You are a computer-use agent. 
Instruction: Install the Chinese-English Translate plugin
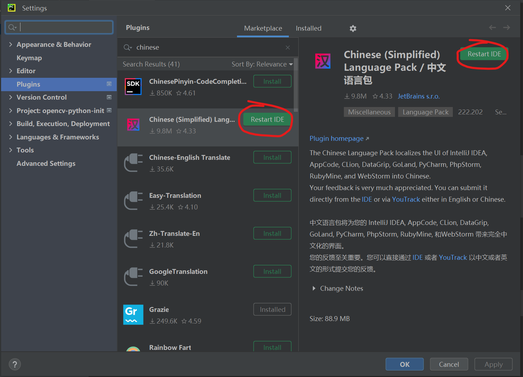pos(272,157)
